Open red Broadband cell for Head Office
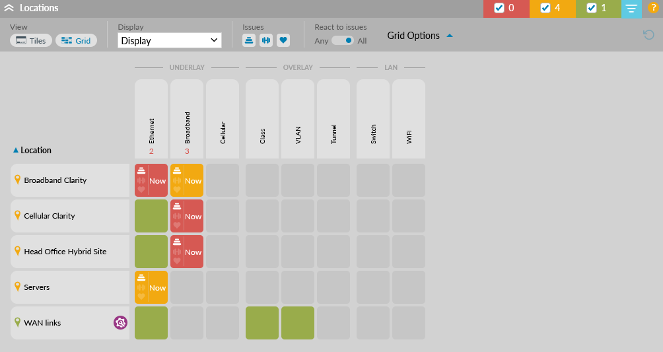Image resolution: width=663 pixels, height=352 pixels. [x=187, y=252]
